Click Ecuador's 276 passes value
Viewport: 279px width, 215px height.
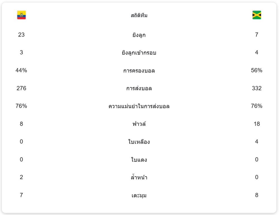[x=21, y=88]
